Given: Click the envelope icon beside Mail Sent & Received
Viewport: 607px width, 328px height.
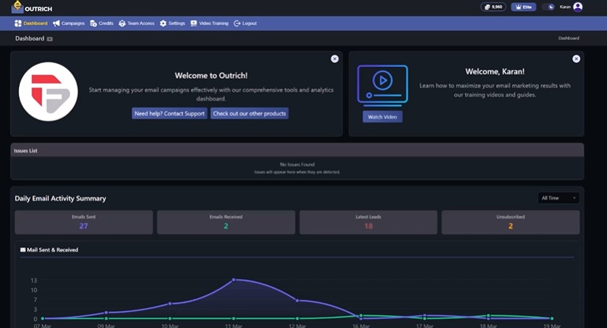Looking at the screenshot, I should click(23, 250).
